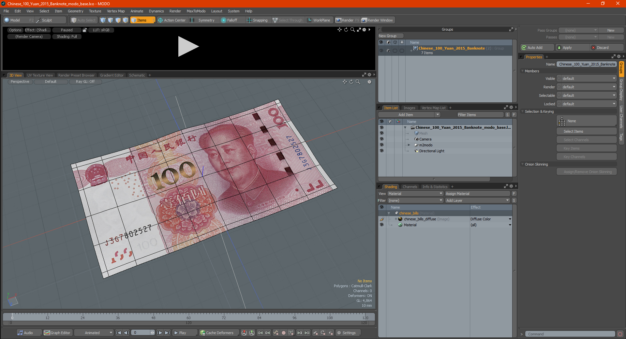Open WorkPlane options

[x=319, y=20]
